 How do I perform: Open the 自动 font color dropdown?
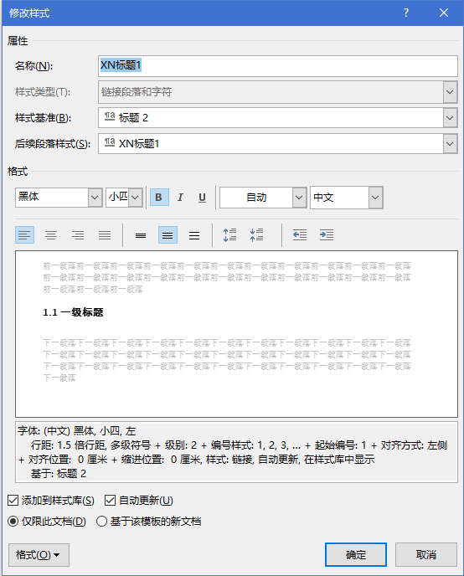pyautogui.click(x=299, y=198)
